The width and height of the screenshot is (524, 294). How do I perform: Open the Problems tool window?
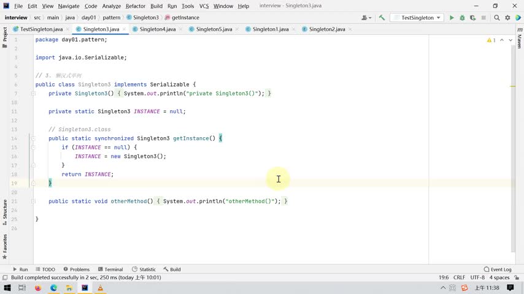click(77, 269)
